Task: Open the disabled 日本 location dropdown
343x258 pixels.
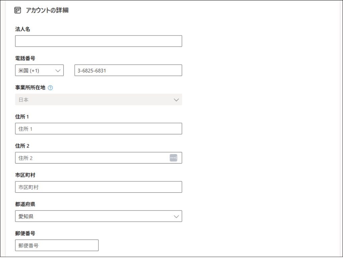Action: pyautogui.click(x=98, y=100)
